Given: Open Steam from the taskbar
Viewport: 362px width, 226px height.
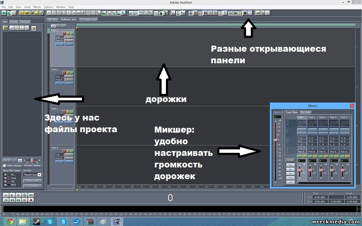Looking at the screenshot, I should click(x=37, y=222).
